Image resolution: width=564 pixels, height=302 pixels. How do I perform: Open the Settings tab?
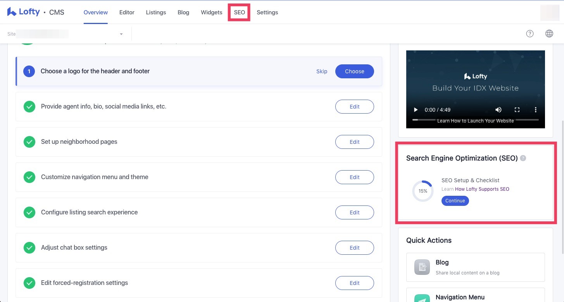coord(267,12)
